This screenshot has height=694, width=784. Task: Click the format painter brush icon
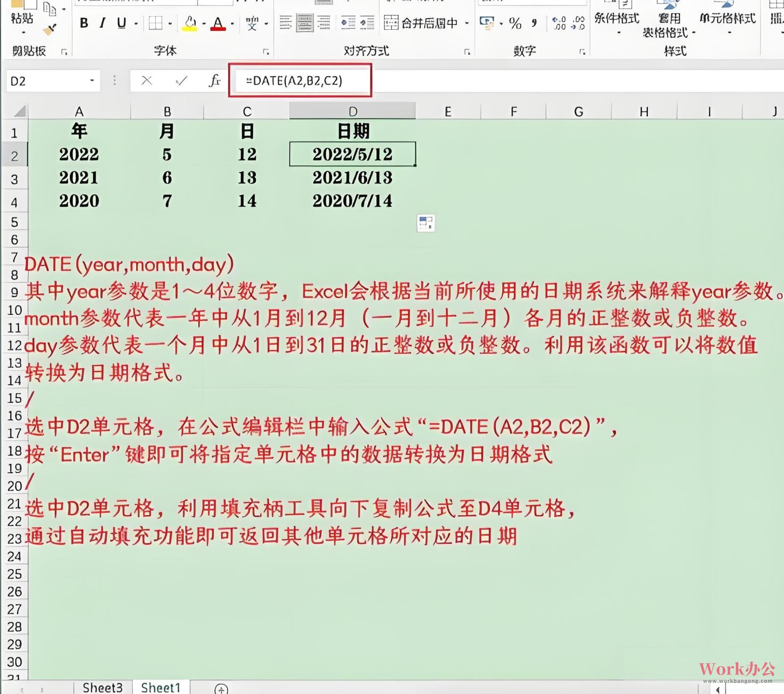point(49,30)
